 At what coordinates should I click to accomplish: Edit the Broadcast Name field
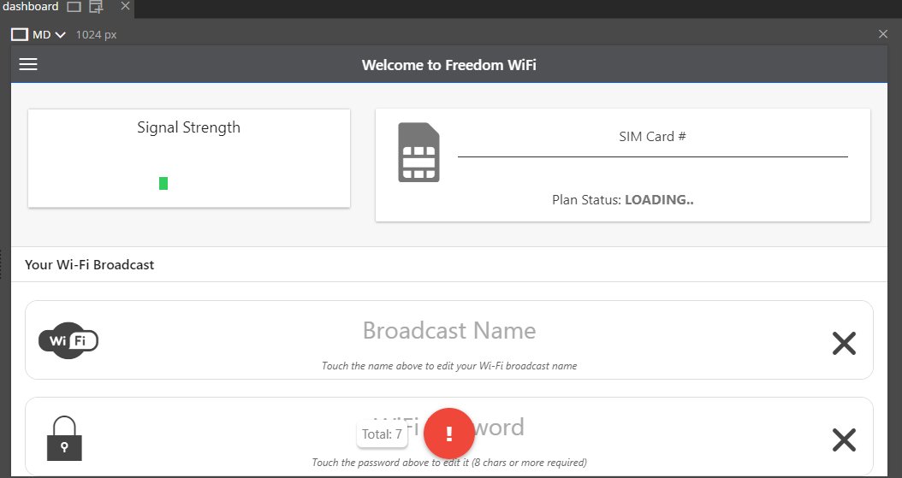click(x=449, y=330)
